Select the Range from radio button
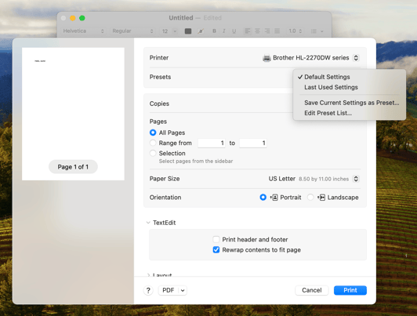417x316 pixels. point(153,143)
